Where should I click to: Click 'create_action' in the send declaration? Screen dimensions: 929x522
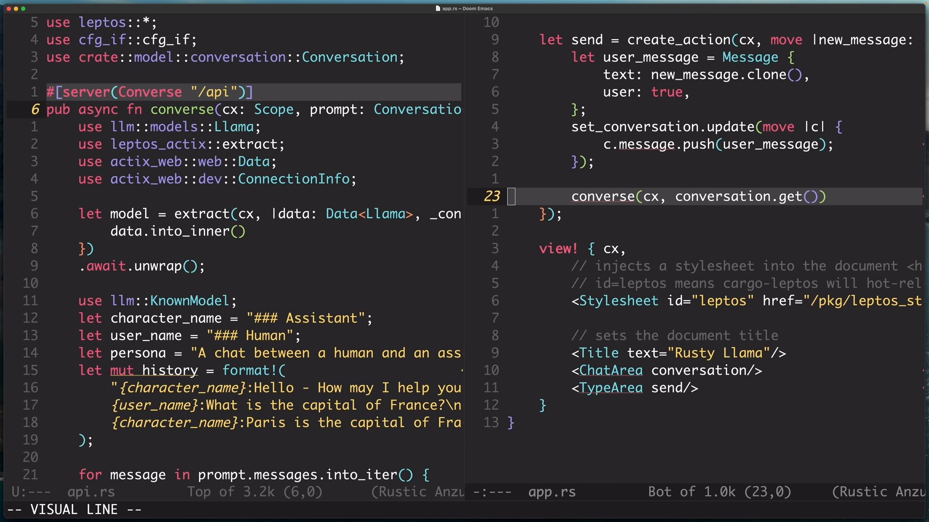(x=678, y=40)
